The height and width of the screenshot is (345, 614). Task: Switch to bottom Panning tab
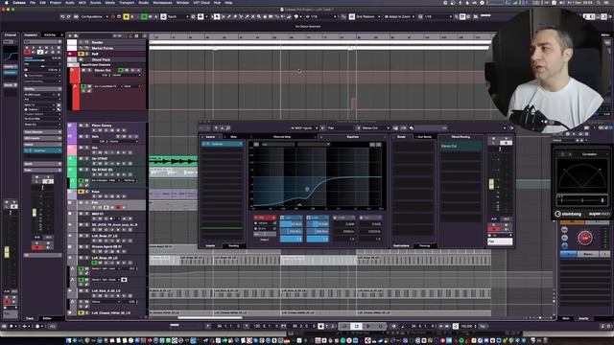click(424, 245)
